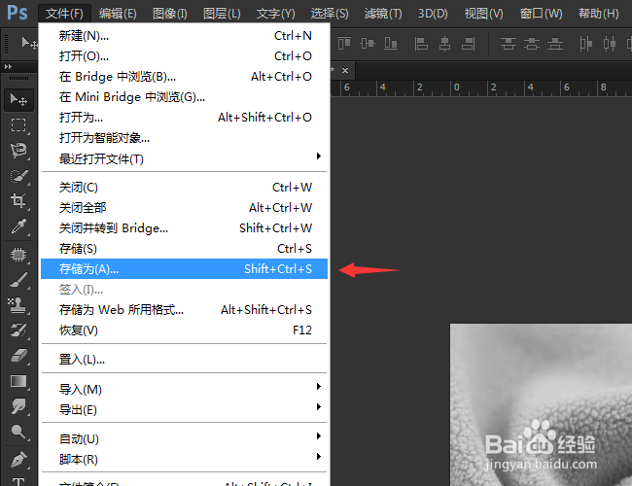Select the Rectangular Marquee tool
The width and height of the screenshot is (632, 486).
(x=18, y=125)
